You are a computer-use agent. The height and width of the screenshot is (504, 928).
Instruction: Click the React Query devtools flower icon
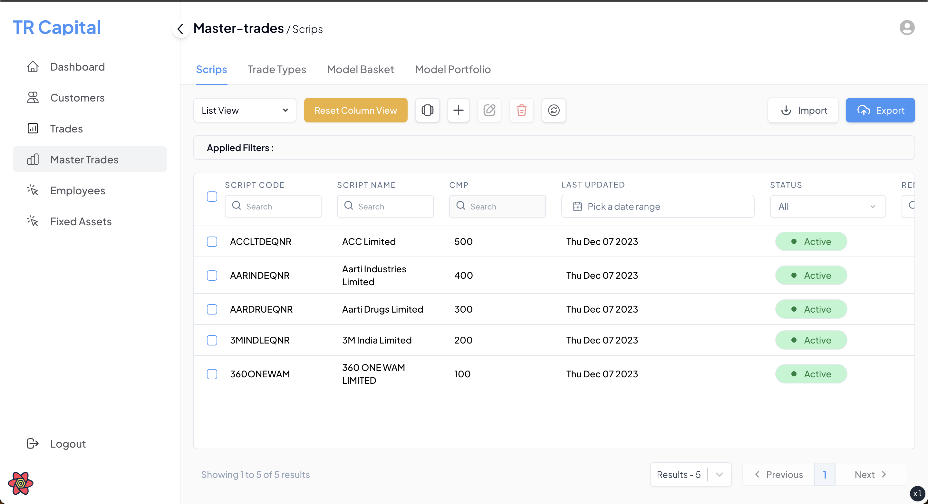pos(21,483)
